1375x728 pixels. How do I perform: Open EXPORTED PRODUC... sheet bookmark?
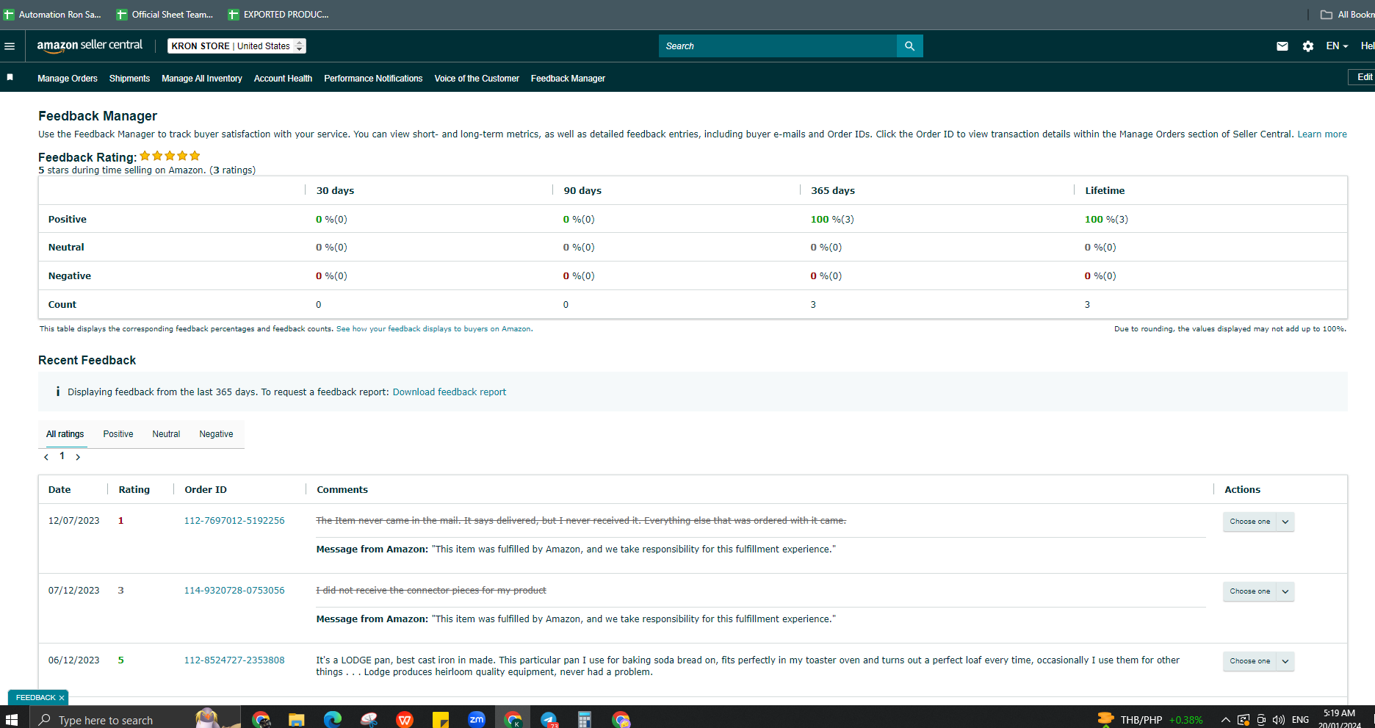[279, 15]
